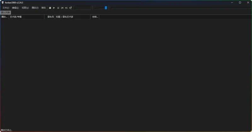252x132 pixels.
Task: Close the foobar2000 window
Action: [x=248, y=3]
